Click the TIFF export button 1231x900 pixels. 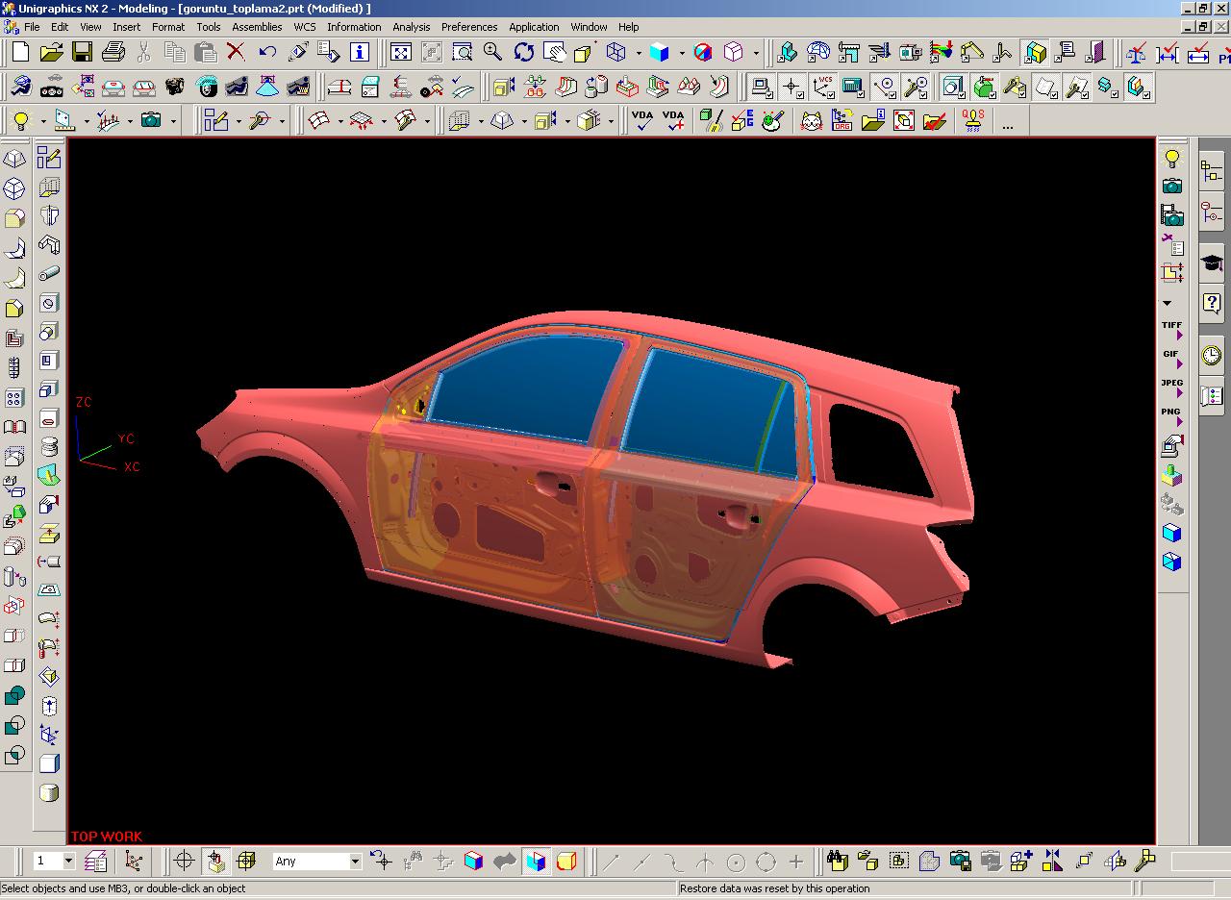[x=1171, y=329]
